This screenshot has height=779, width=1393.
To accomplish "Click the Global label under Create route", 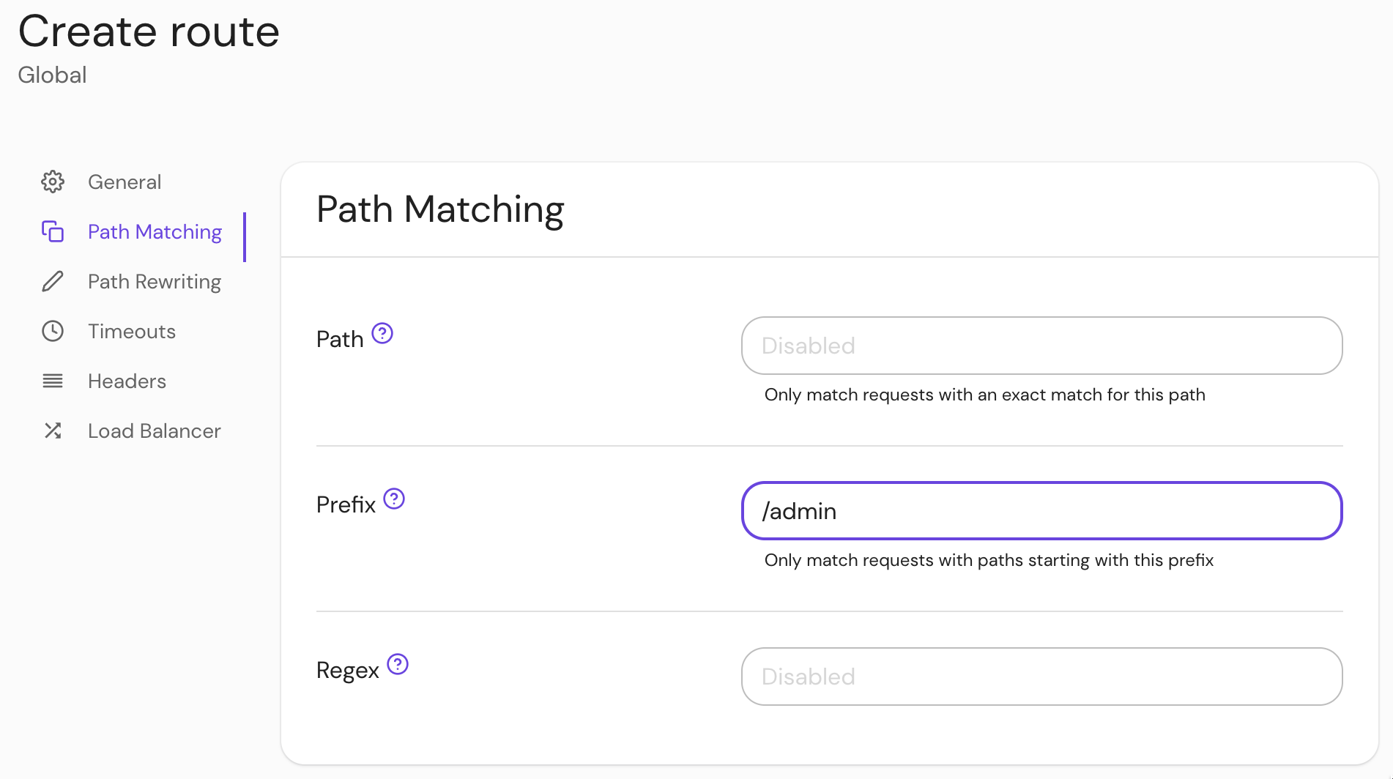I will tap(51, 74).
